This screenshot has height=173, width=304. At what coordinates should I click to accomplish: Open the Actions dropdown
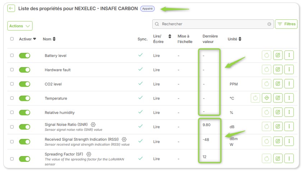pos(20,26)
